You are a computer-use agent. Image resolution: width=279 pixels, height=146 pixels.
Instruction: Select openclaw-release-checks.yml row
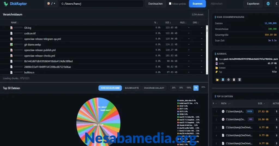click(x=103, y=56)
